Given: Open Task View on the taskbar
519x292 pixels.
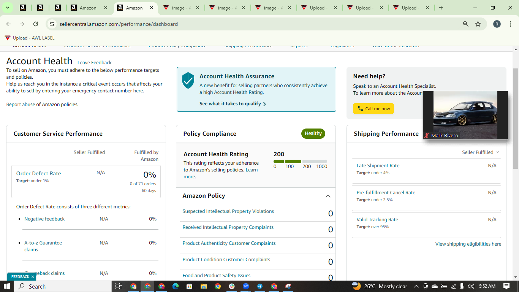Looking at the screenshot, I should tap(118, 286).
